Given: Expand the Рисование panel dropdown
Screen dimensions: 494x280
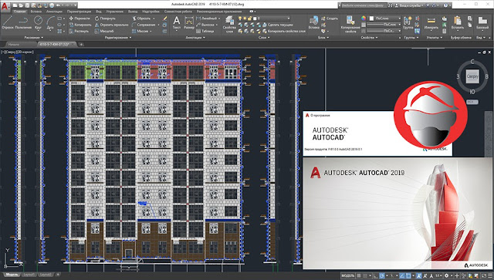Looking at the screenshot, I should (x=34, y=38).
